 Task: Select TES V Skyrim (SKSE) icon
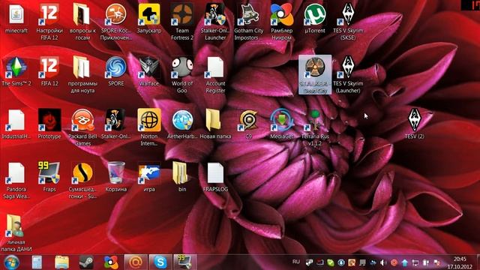348,22
